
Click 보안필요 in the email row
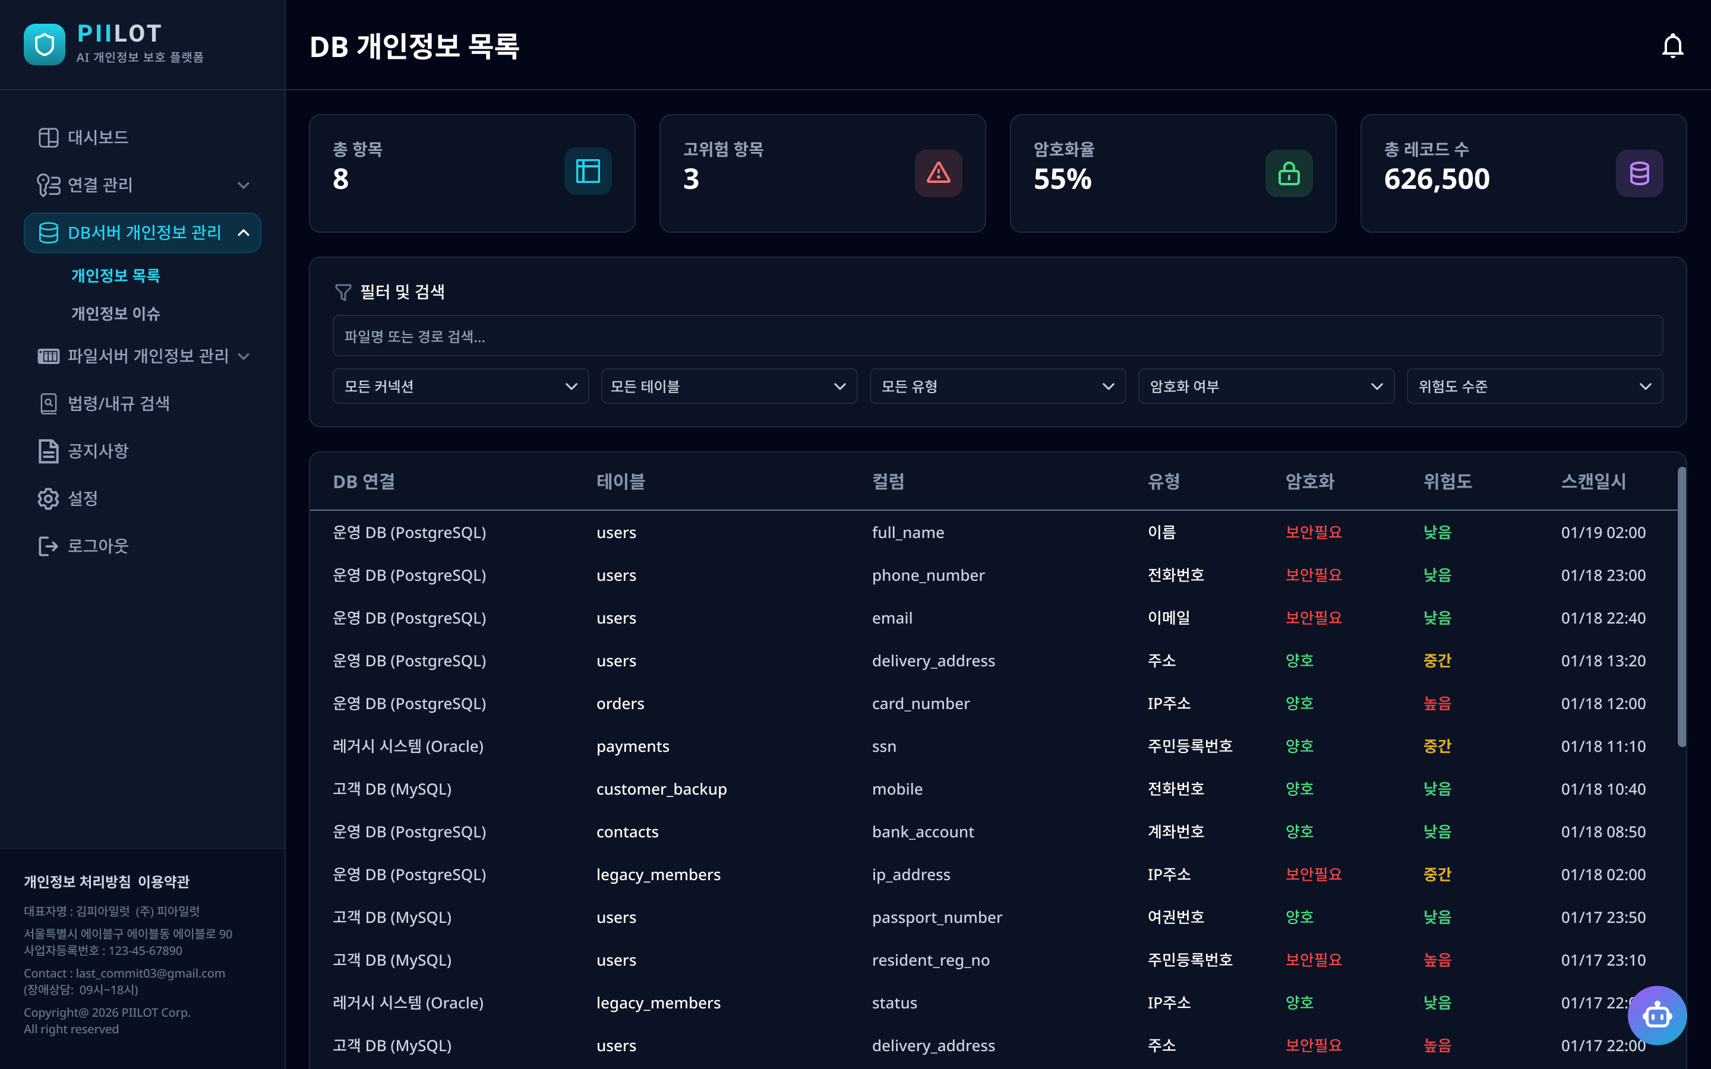pos(1313,618)
